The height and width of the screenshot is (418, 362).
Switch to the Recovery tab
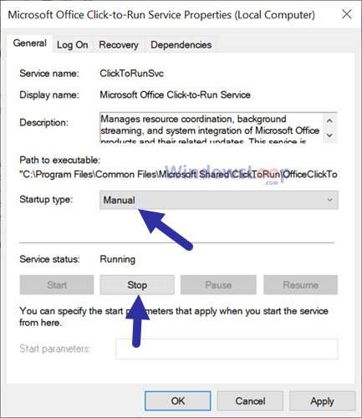(119, 44)
